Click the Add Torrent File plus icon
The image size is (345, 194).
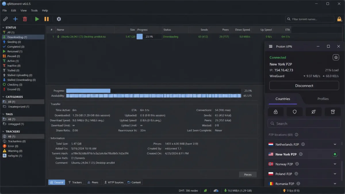(15, 19)
